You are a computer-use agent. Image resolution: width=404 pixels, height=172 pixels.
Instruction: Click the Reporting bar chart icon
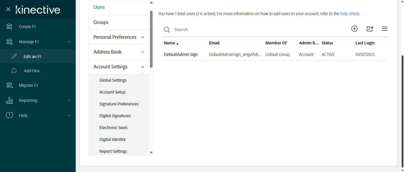9,100
